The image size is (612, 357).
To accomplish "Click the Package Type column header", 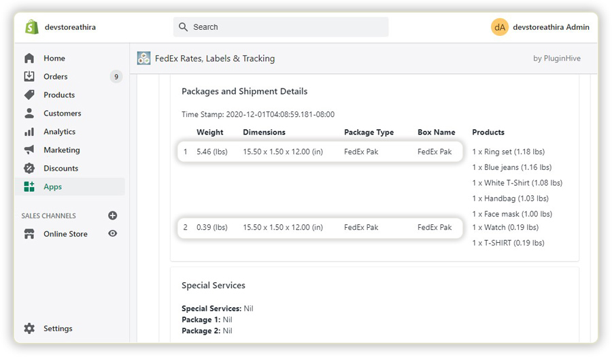I will 369,133.
